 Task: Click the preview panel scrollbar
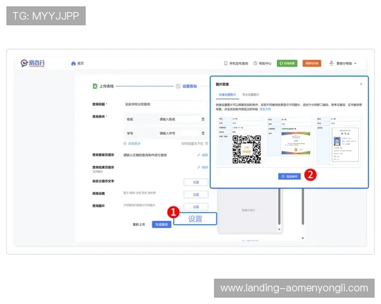[x=279, y=206]
